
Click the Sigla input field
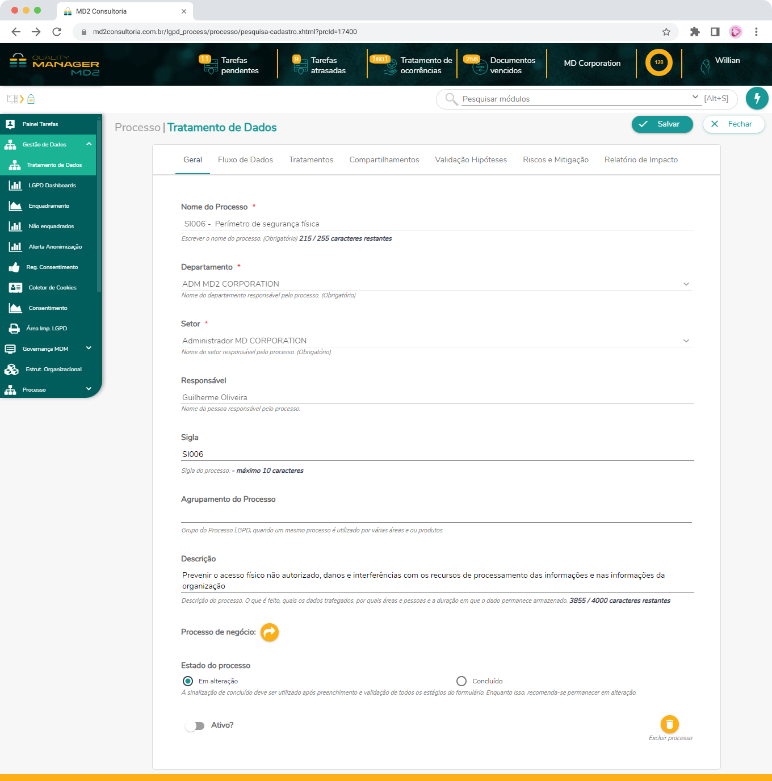click(436, 454)
